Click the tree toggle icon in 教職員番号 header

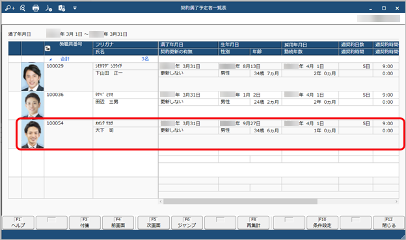pyautogui.click(x=47, y=48)
